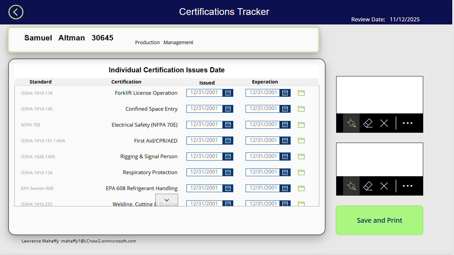Open folder icon on the Forklift License row

click(301, 93)
